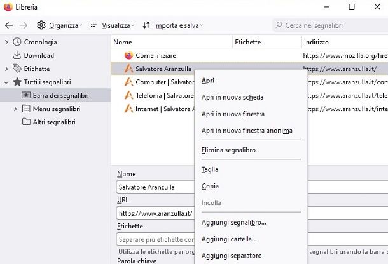Expand the Menu segnalibri node
The image size is (388, 264).
(15, 109)
